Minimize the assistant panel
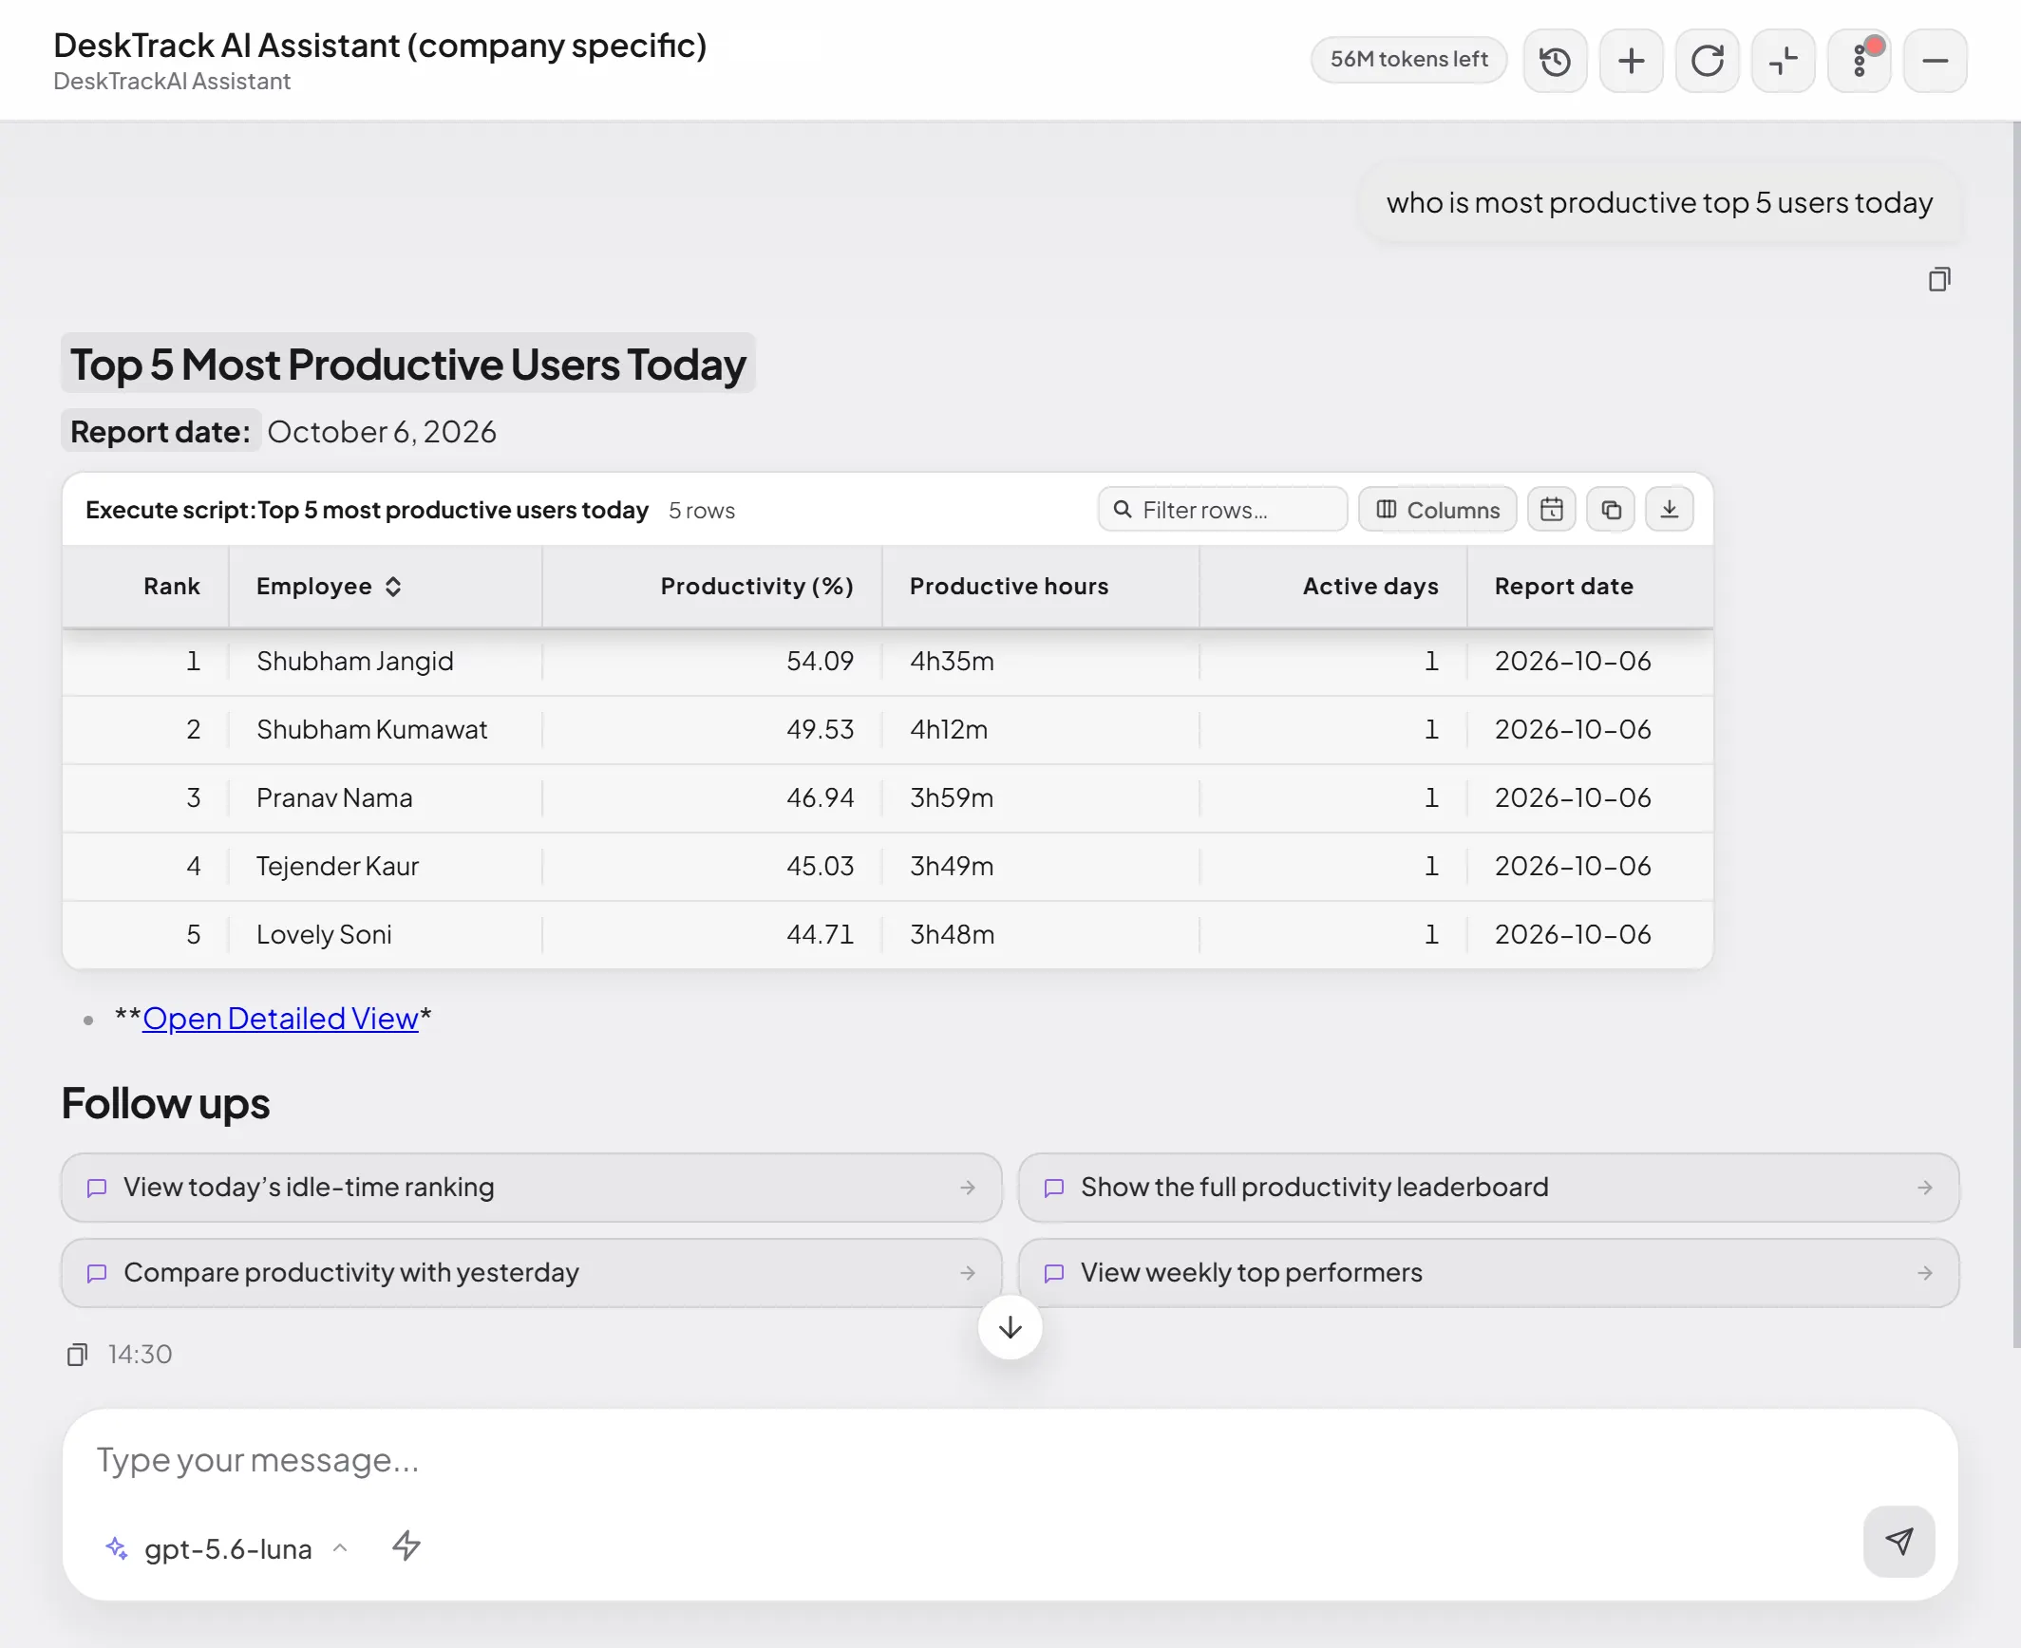2021x1648 pixels. [x=1935, y=62]
